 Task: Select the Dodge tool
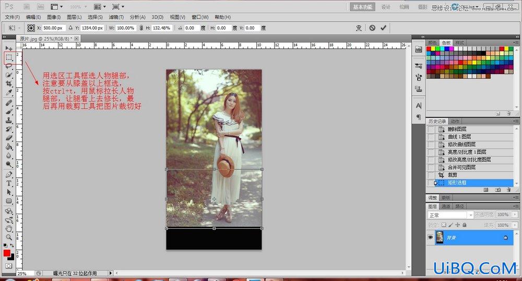click(9, 164)
